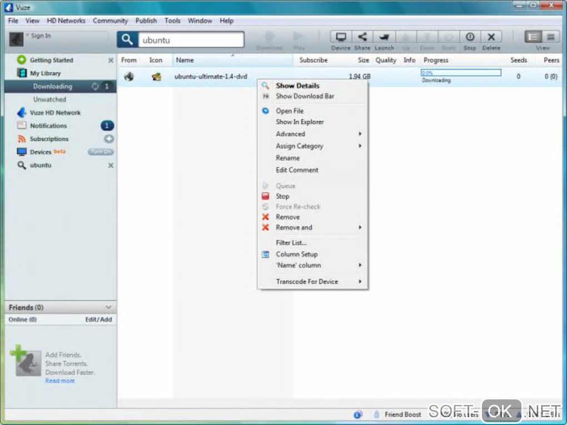Click the Launch toolbar icon
Image resolution: width=567 pixels, height=425 pixels.
pyautogui.click(x=384, y=37)
